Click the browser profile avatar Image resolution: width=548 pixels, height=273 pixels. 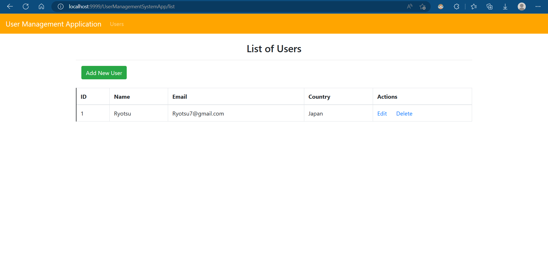[x=522, y=7]
